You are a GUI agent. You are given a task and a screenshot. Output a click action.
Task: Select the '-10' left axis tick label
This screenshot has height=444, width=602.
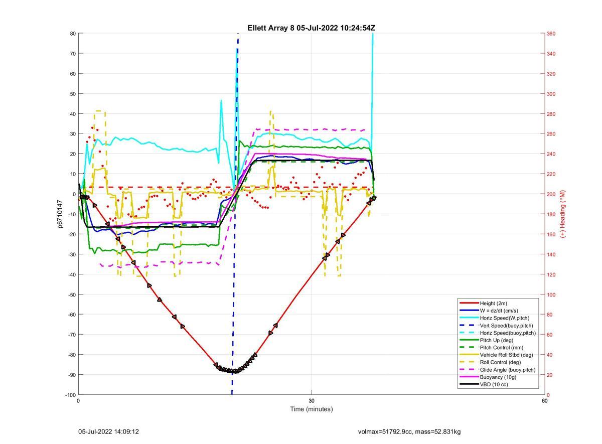[x=71, y=215]
